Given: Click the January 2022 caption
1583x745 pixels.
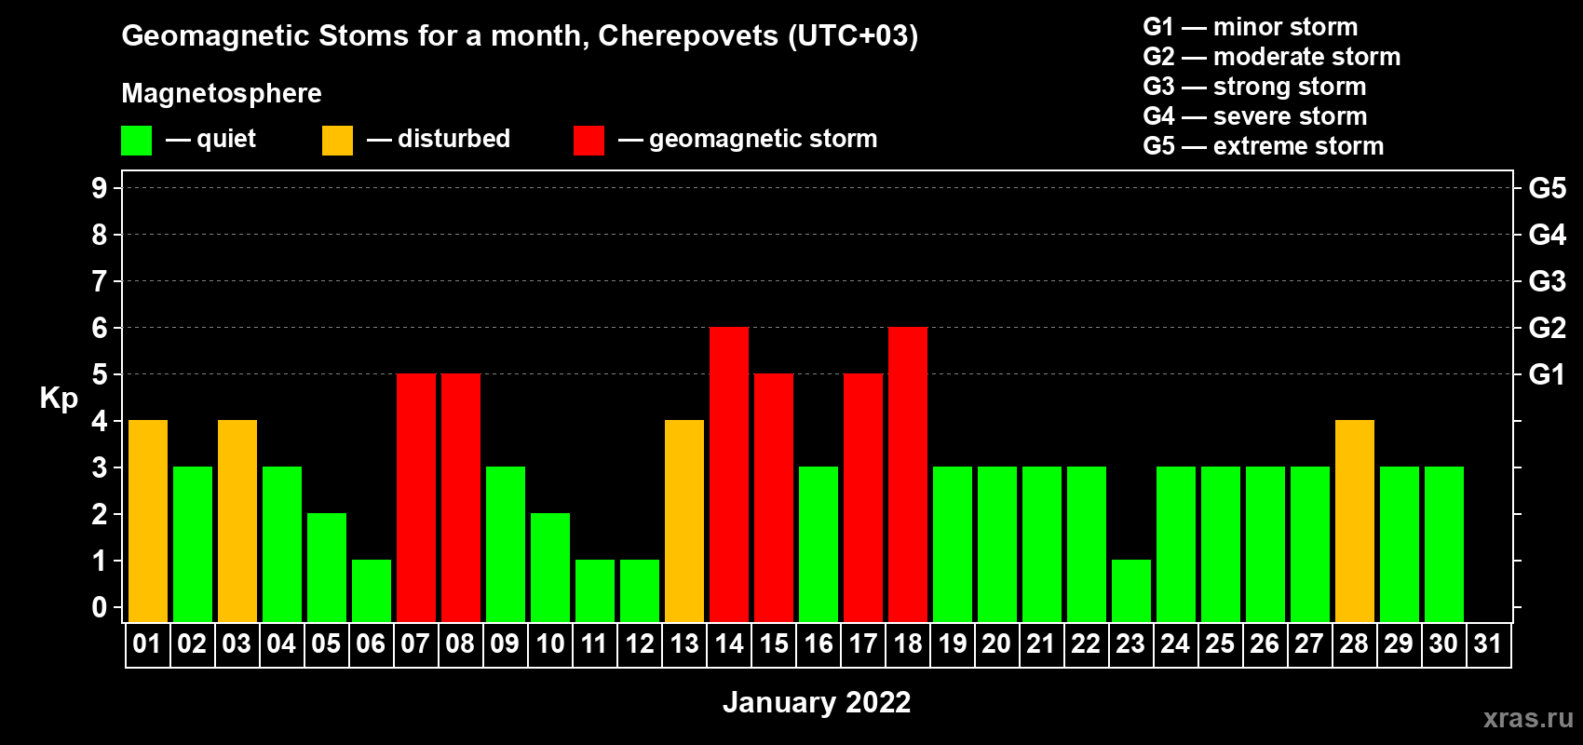Looking at the screenshot, I should pyautogui.click(x=817, y=702).
